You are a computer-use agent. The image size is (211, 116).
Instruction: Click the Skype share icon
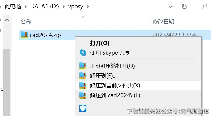pyautogui.click(x=83, y=53)
